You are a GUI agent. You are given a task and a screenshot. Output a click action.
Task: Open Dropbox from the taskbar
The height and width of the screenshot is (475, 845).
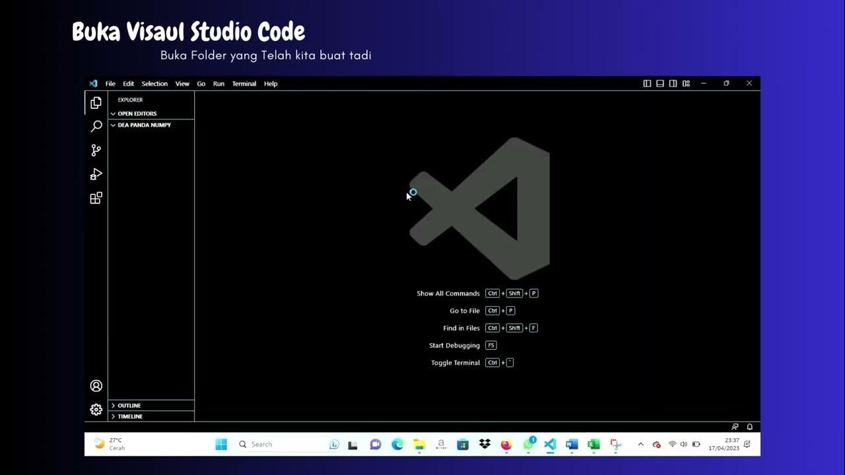(485, 445)
